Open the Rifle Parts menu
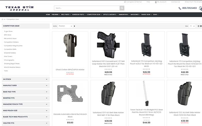Viewport: 202px width, 126px height. point(66,14)
